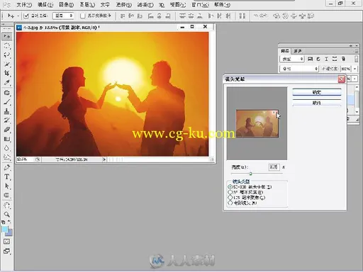Viewport: 363px width, 272px height.
Task: Select the Blur tool
Action: [6, 148]
